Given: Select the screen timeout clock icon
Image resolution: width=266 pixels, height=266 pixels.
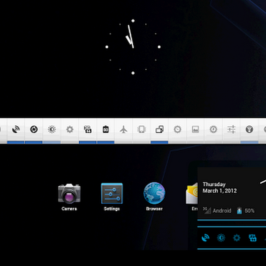Looking at the screenshot, I should click(x=177, y=129).
